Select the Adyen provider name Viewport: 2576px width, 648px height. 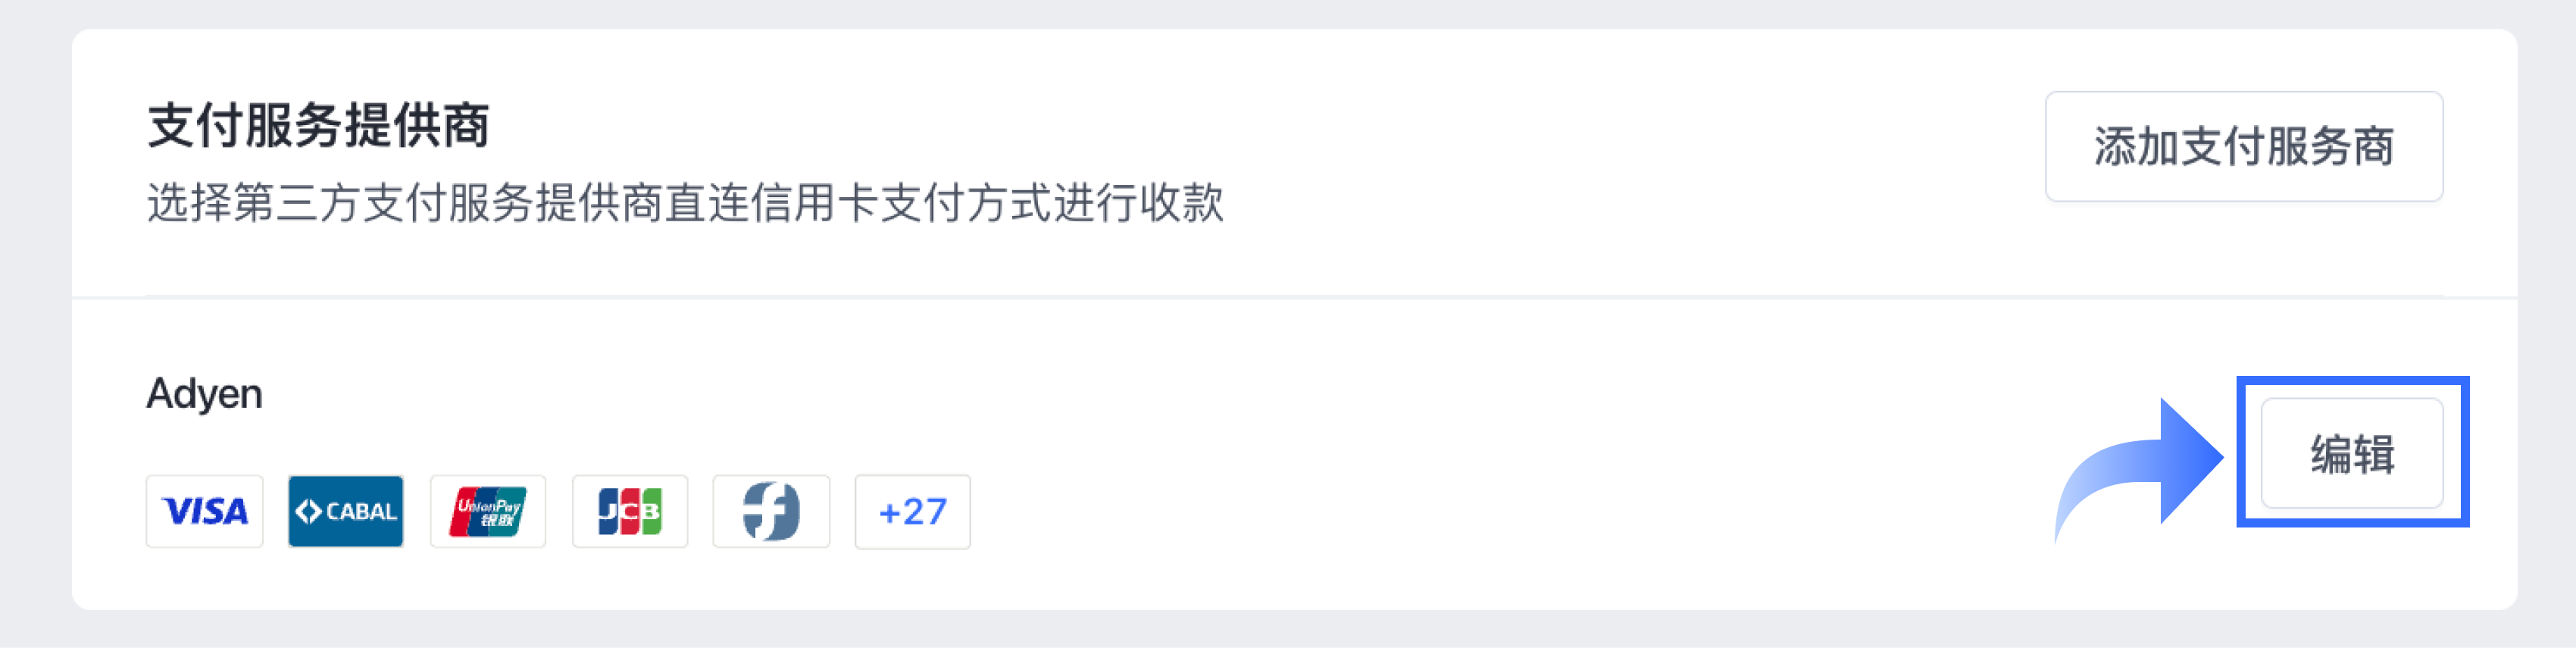(x=205, y=393)
